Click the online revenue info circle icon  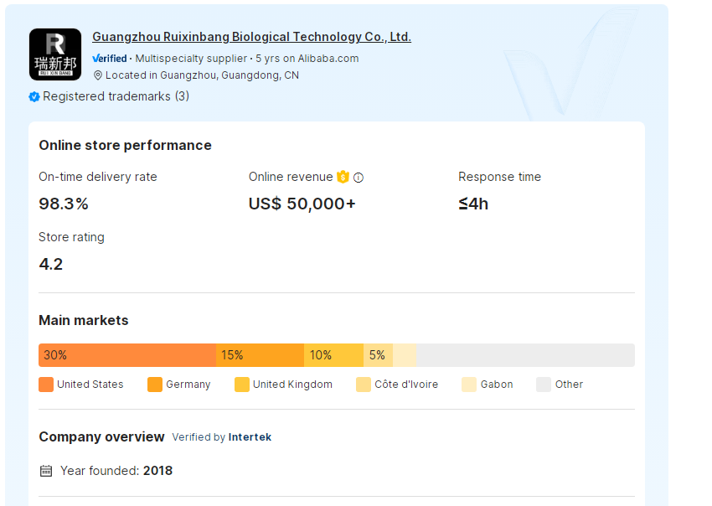pyautogui.click(x=359, y=178)
